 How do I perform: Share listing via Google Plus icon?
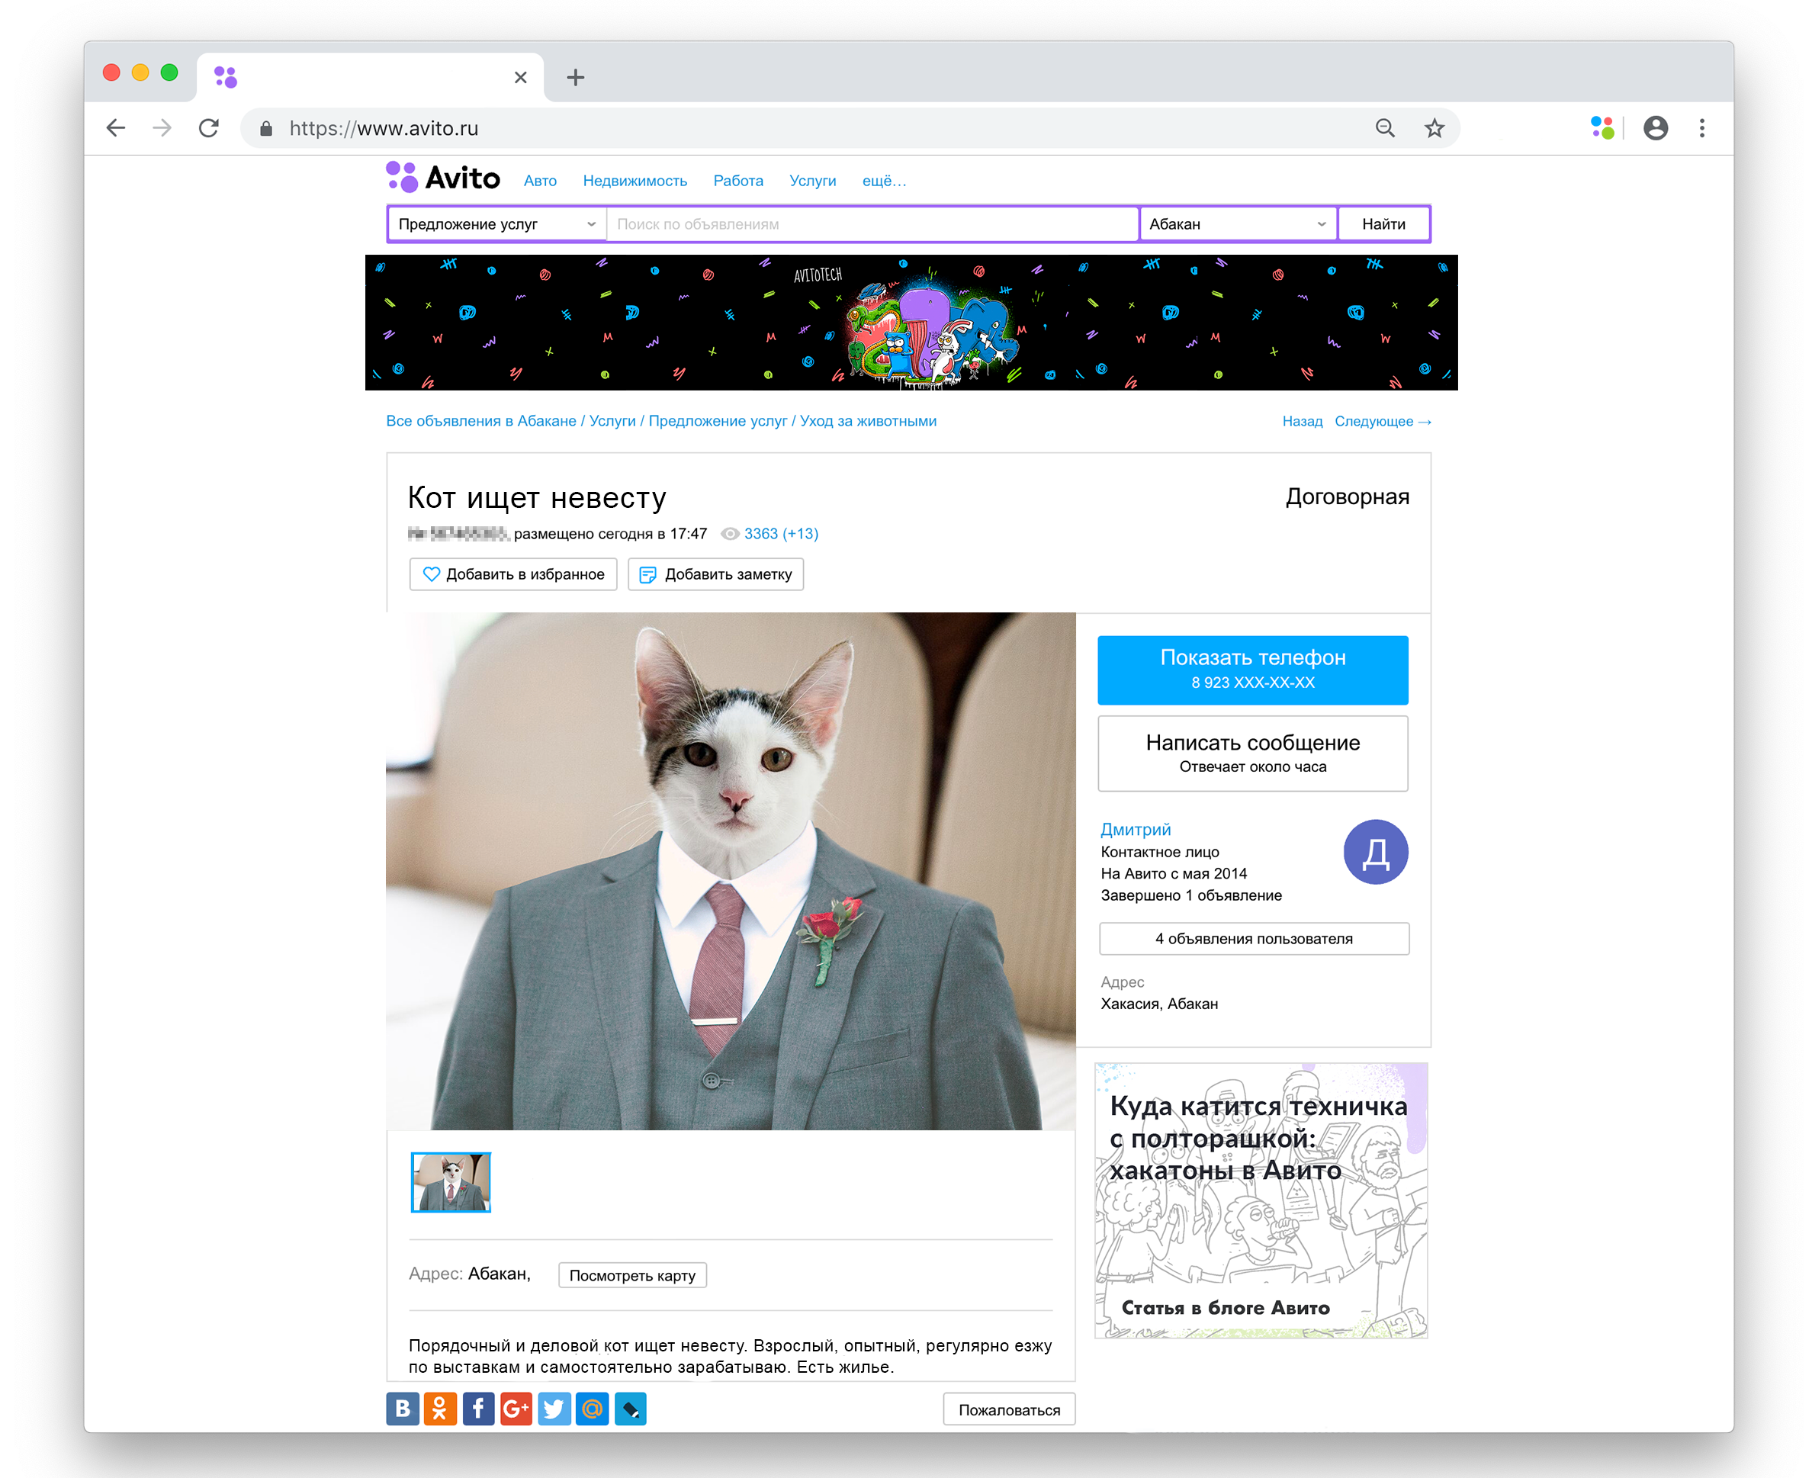516,1409
